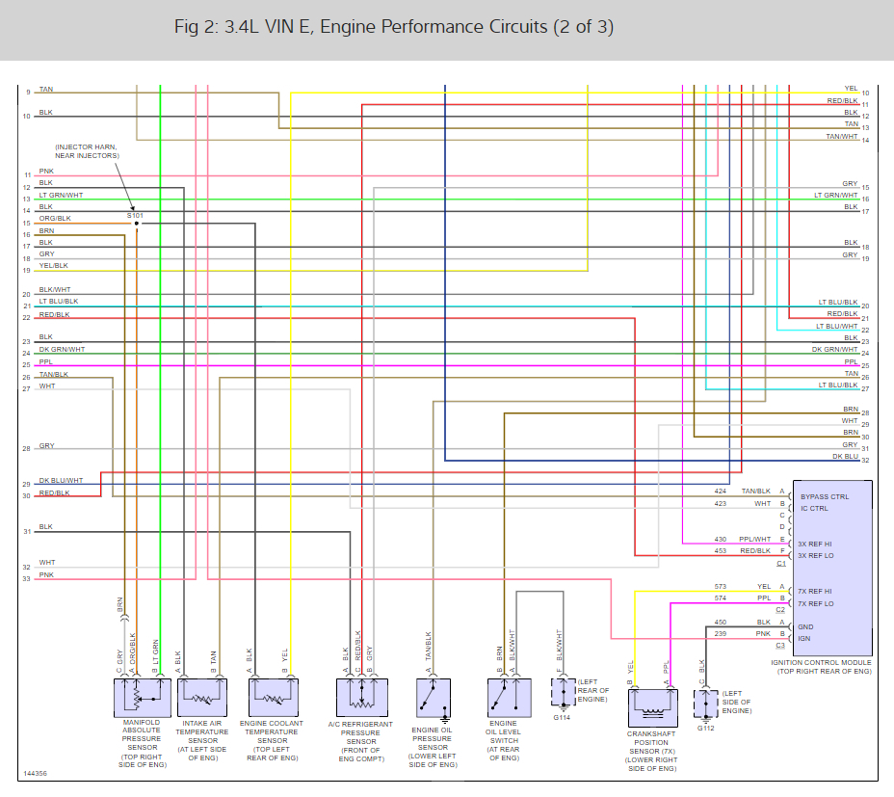Screen dimensions: 894x797
Task: Click the '7X REF HI' pin label
Action: pos(815,592)
